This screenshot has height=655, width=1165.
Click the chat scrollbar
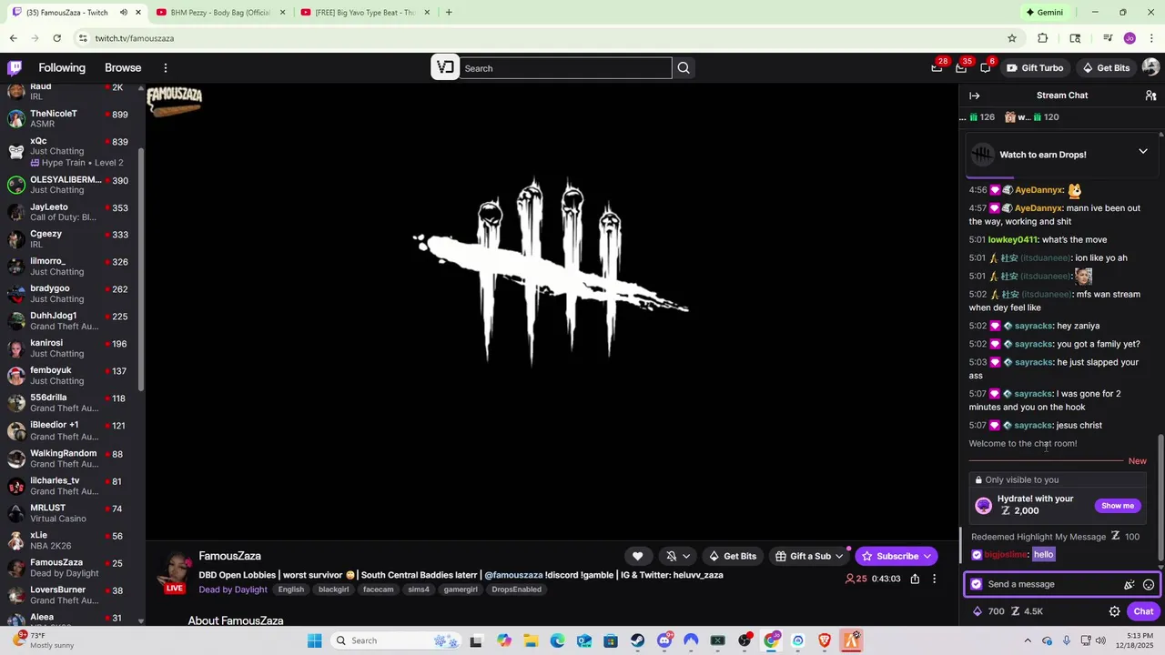[x=1160, y=496]
